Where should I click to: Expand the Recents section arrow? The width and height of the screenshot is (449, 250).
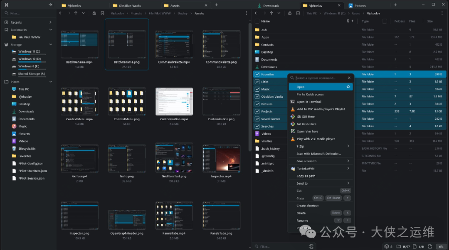pos(51,22)
